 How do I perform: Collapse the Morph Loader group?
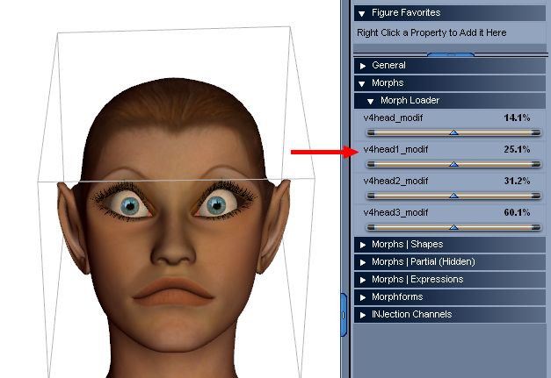pyautogui.click(x=370, y=102)
